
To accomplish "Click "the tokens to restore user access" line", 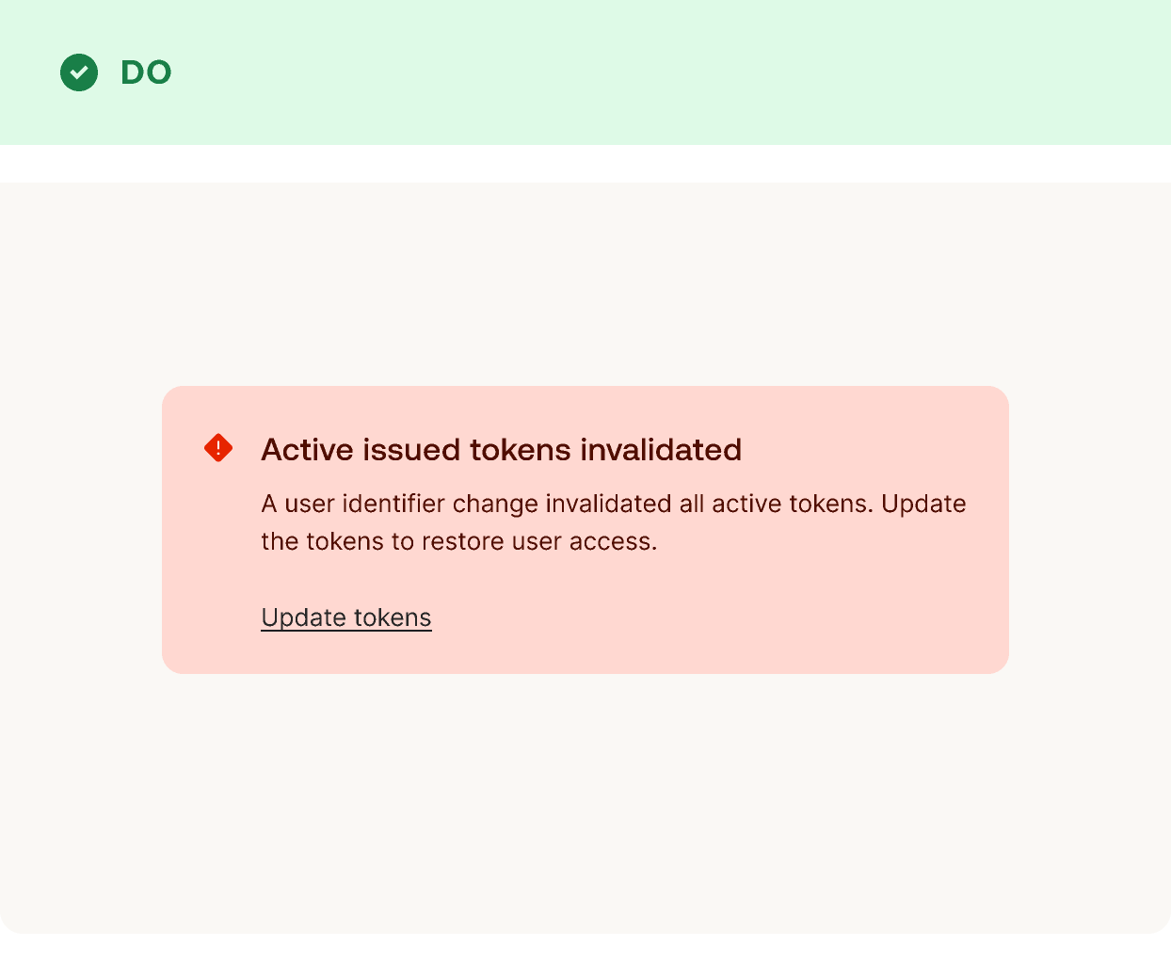I will click(x=459, y=541).
